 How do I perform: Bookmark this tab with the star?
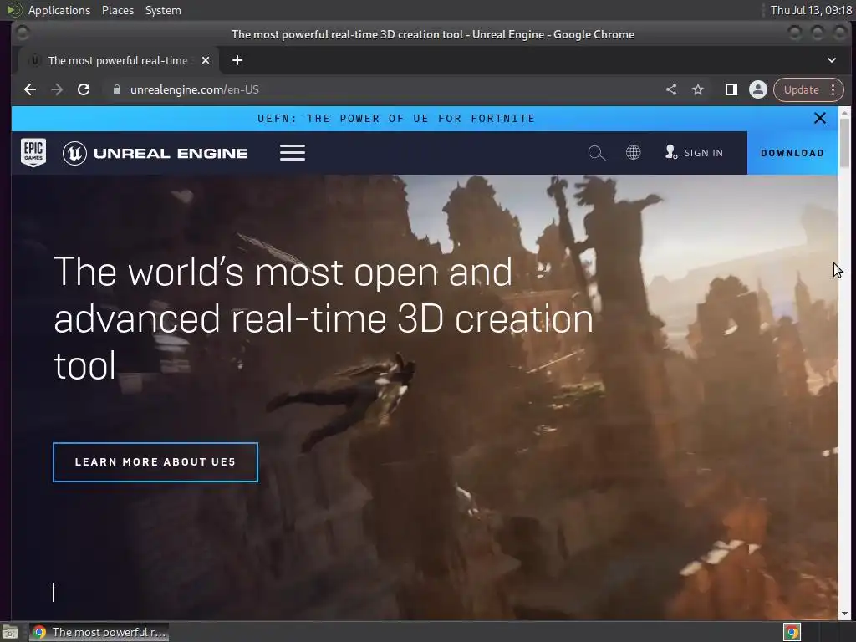tap(698, 89)
